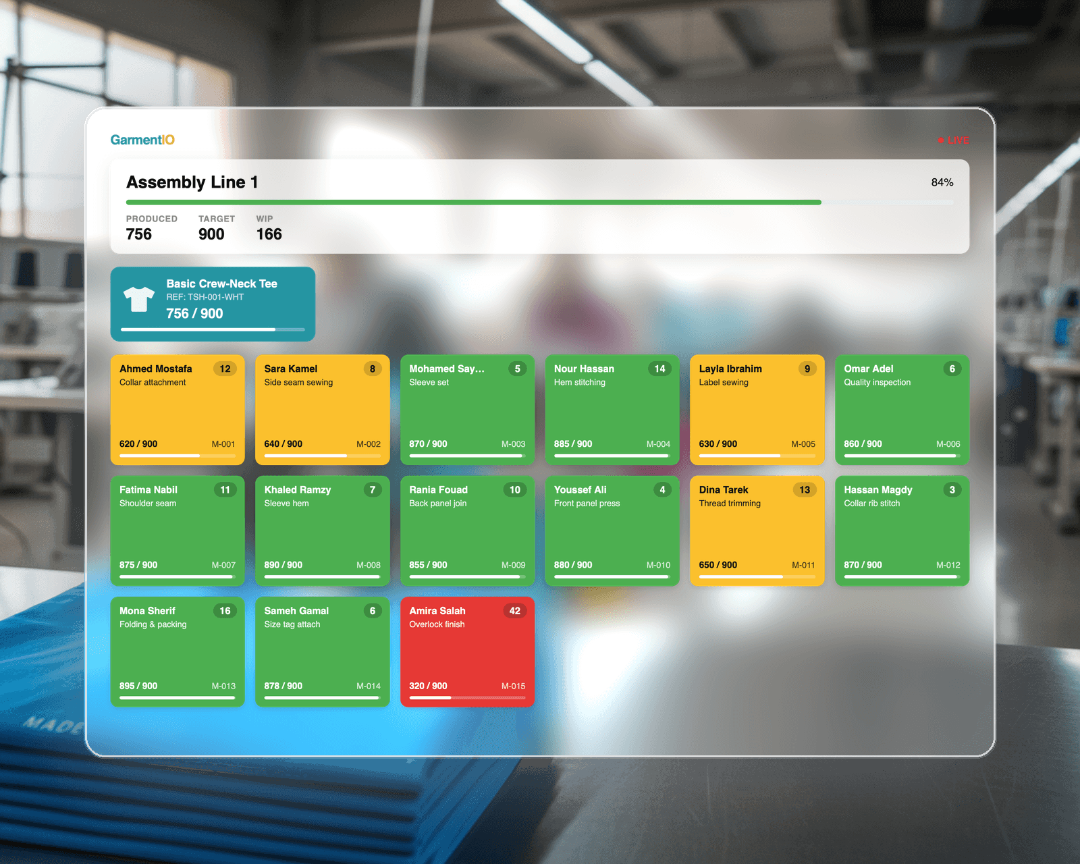Select Hassan Magdy's collar rib stitch card
The width and height of the screenshot is (1080, 864).
(x=902, y=531)
